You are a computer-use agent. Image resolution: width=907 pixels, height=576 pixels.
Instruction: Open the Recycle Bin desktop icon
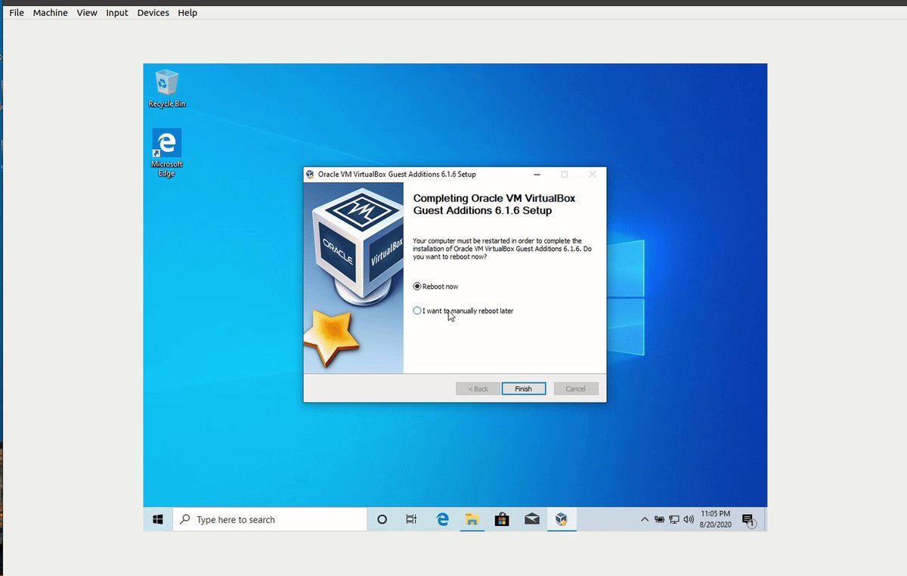click(x=166, y=88)
